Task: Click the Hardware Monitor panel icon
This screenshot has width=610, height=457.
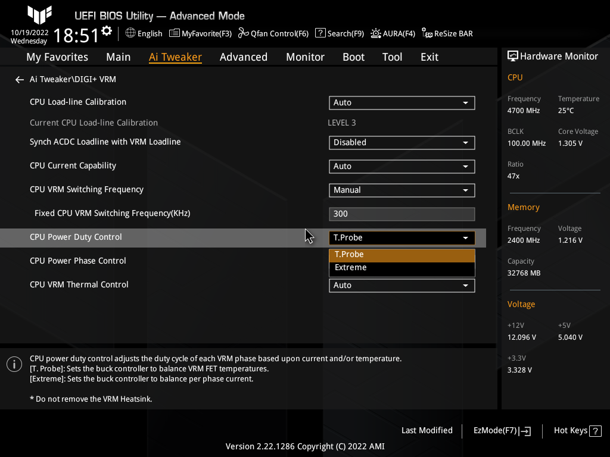Action: pyautogui.click(x=513, y=55)
